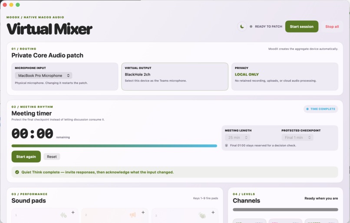Click the 'Ready when you are' text
350x223 pixels.
pyautogui.click(x=321, y=198)
